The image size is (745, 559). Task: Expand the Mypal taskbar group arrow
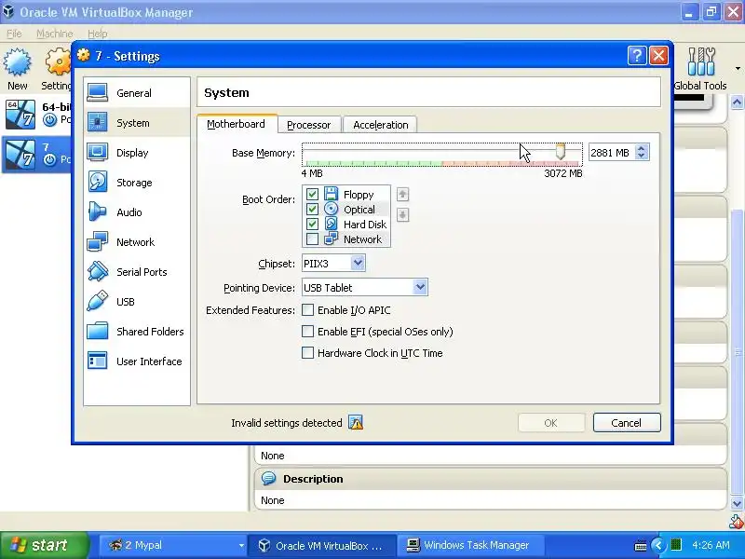[241, 545]
